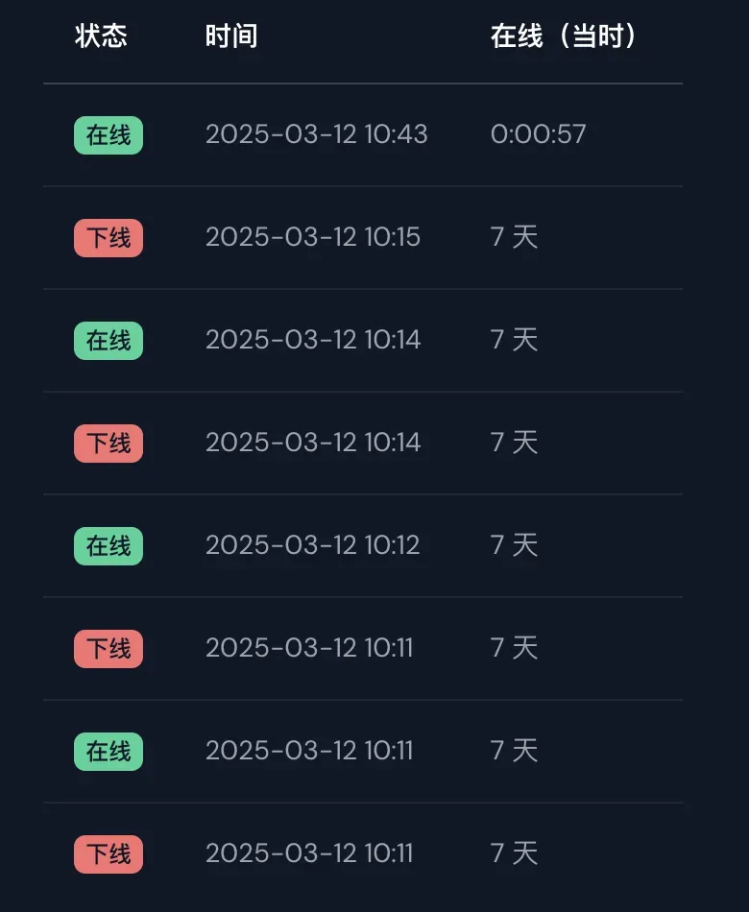Select the red 下线 badge at 10:15

(109, 238)
